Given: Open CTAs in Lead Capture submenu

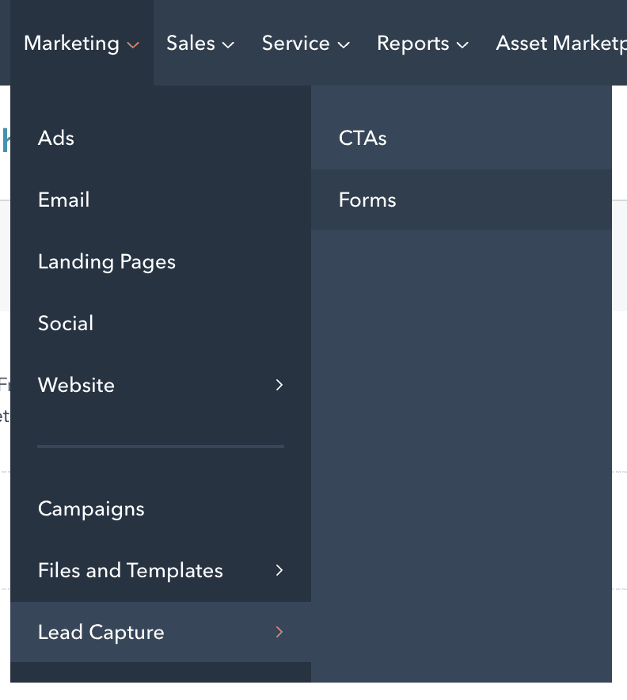Looking at the screenshot, I should click(462, 138).
